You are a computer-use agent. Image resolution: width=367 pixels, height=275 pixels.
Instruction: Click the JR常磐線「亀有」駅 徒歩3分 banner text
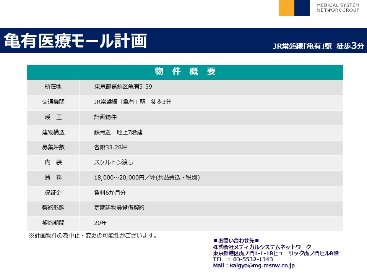pos(318,46)
